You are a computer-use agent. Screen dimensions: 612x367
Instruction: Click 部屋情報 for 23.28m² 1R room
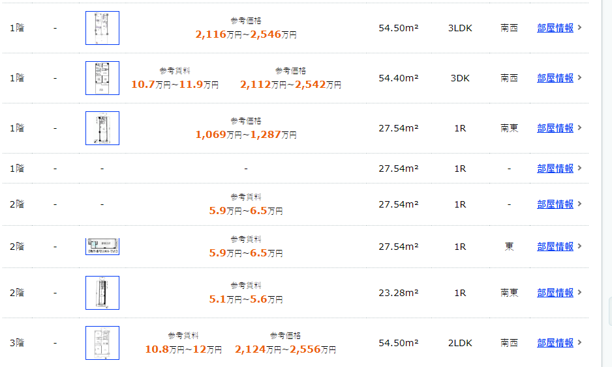click(555, 293)
